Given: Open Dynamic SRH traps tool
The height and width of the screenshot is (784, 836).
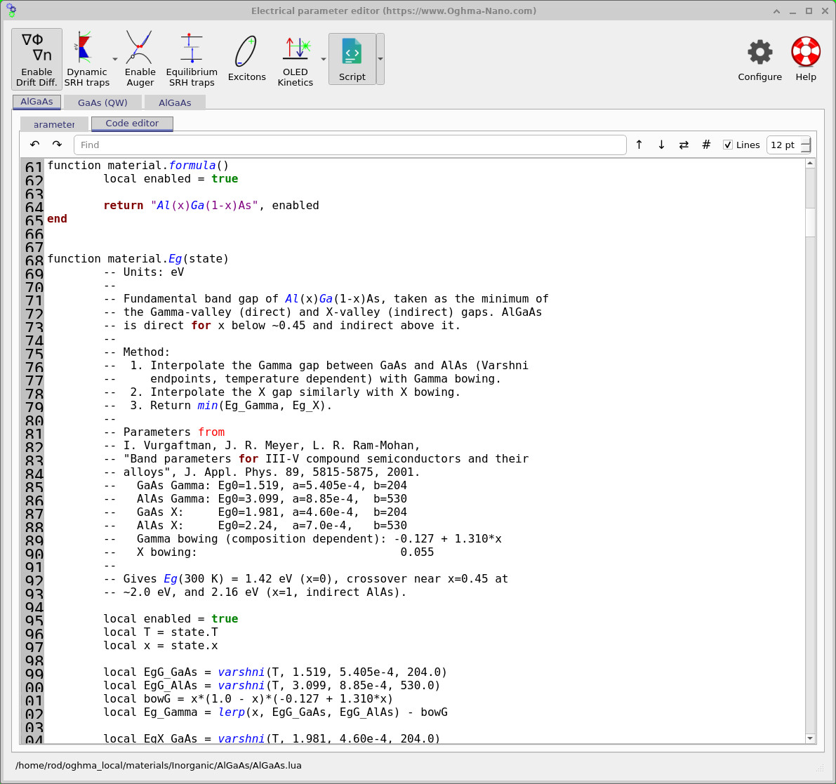Looking at the screenshot, I should [x=87, y=59].
